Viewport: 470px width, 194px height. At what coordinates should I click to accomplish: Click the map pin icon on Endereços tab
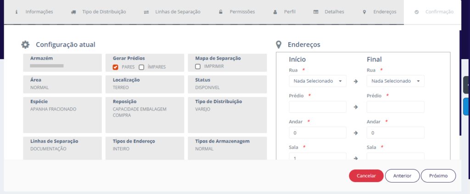364,12
